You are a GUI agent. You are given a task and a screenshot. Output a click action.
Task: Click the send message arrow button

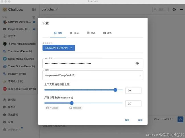coord(180,119)
